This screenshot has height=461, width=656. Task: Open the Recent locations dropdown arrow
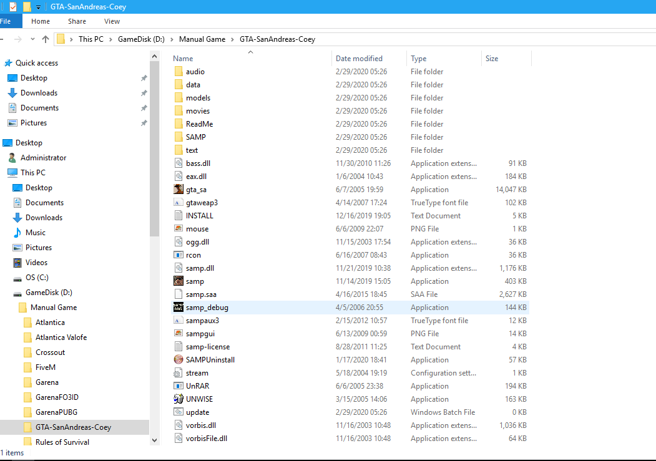(32, 39)
